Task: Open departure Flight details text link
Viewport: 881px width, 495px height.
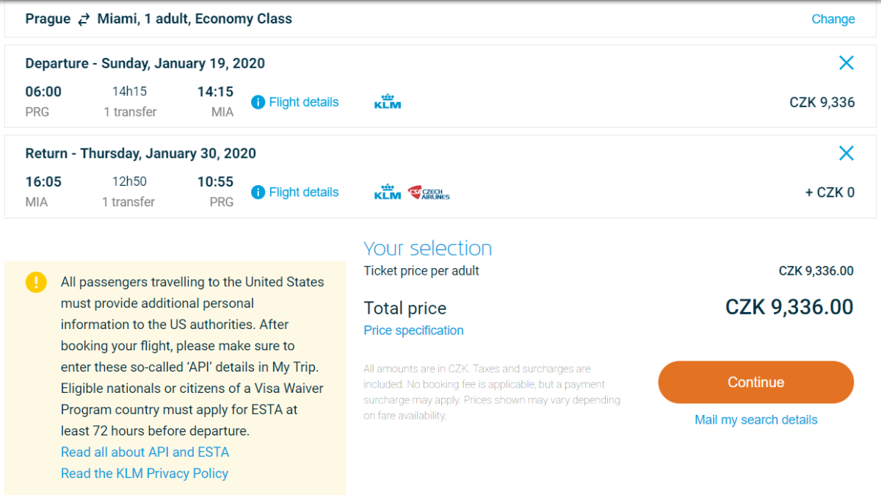Action: coord(303,103)
